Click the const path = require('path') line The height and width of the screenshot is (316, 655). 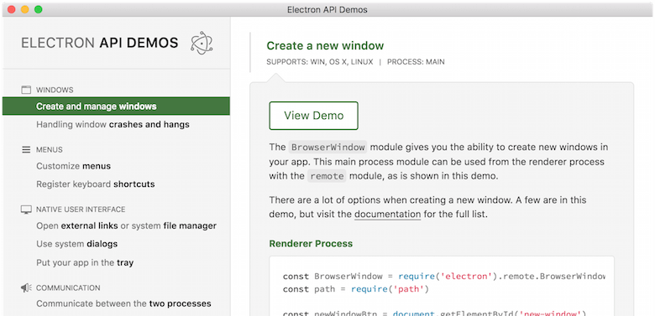pyautogui.click(x=356, y=289)
